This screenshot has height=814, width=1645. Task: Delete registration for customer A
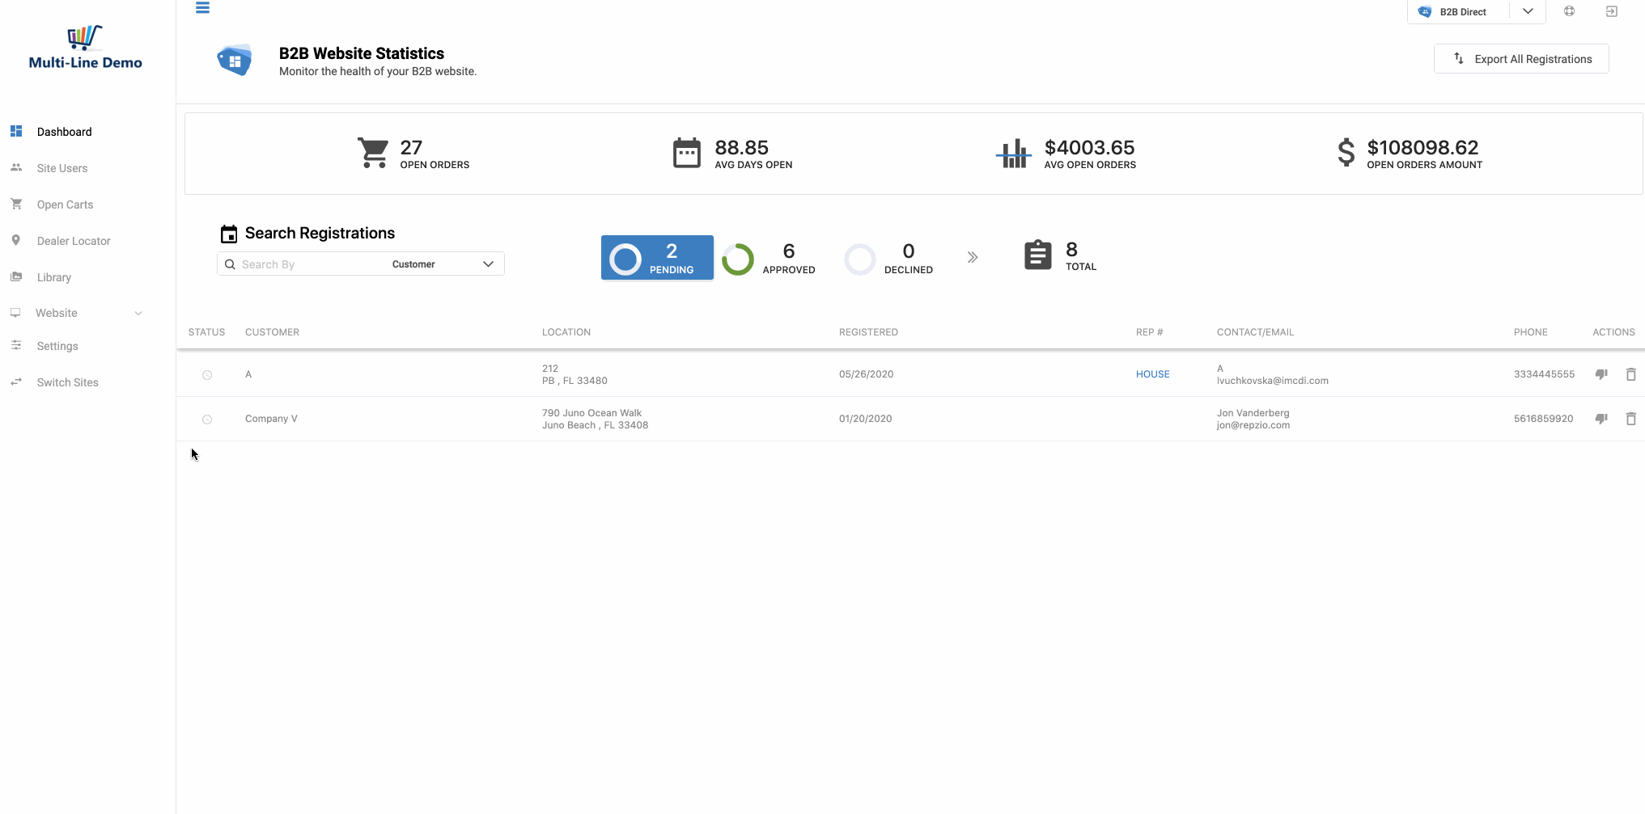[x=1630, y=374]
